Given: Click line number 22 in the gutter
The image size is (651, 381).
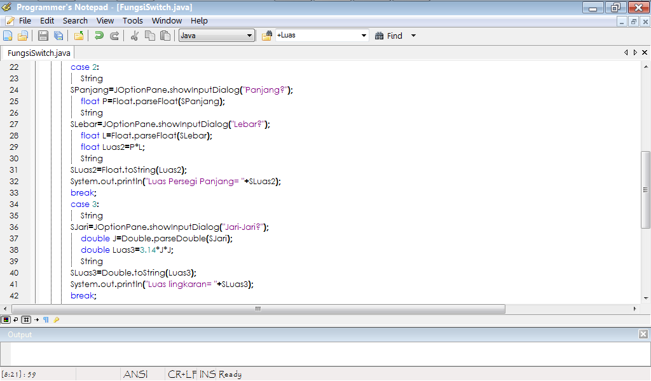Looking at the screenshot, I should (14, 67).
